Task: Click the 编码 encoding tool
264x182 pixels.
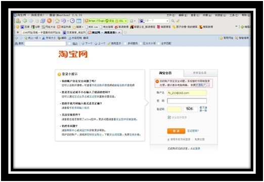Action: coord(62,38)
